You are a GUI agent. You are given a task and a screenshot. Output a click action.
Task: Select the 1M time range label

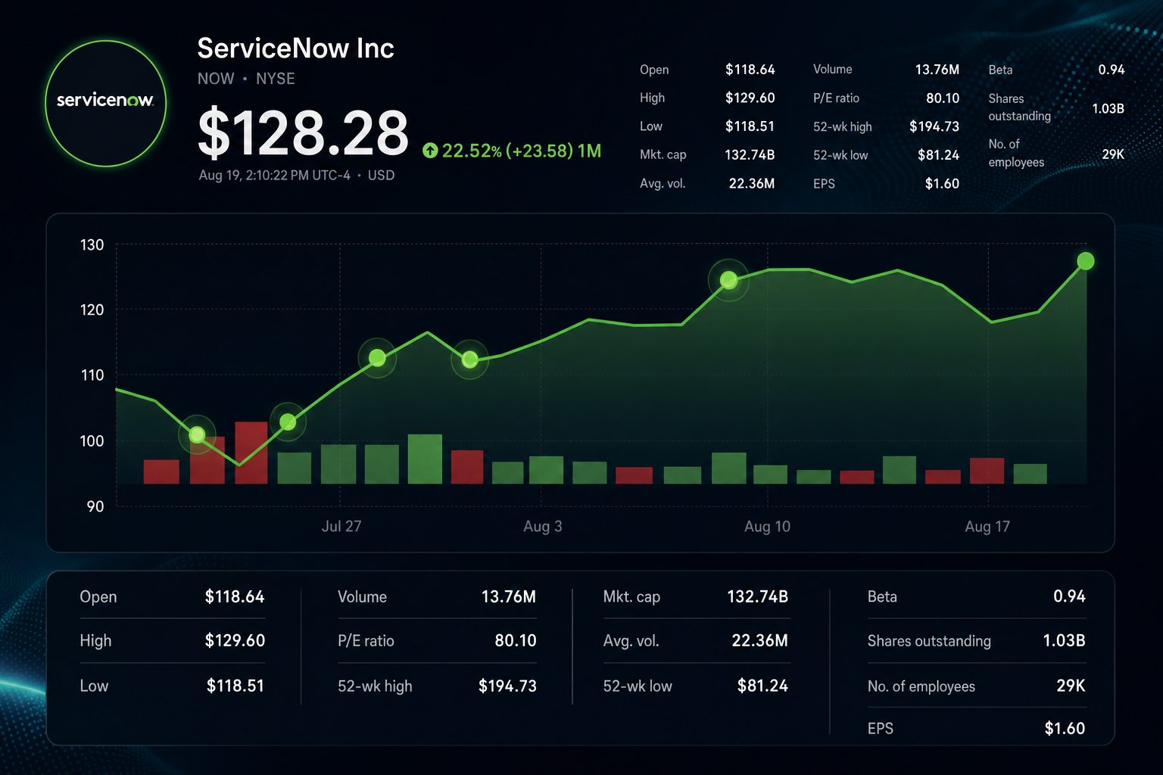(589, 151)
